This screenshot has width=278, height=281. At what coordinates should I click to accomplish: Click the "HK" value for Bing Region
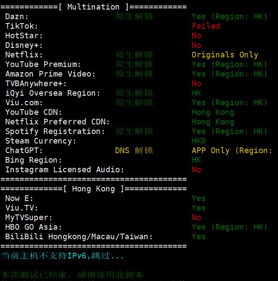click(x=196, y=160)
